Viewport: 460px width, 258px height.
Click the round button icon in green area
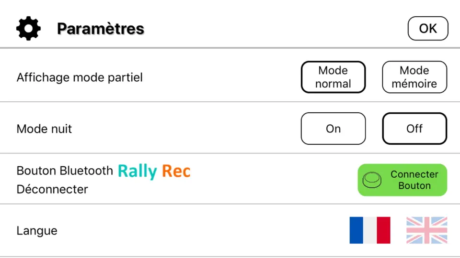coord(372,180)
